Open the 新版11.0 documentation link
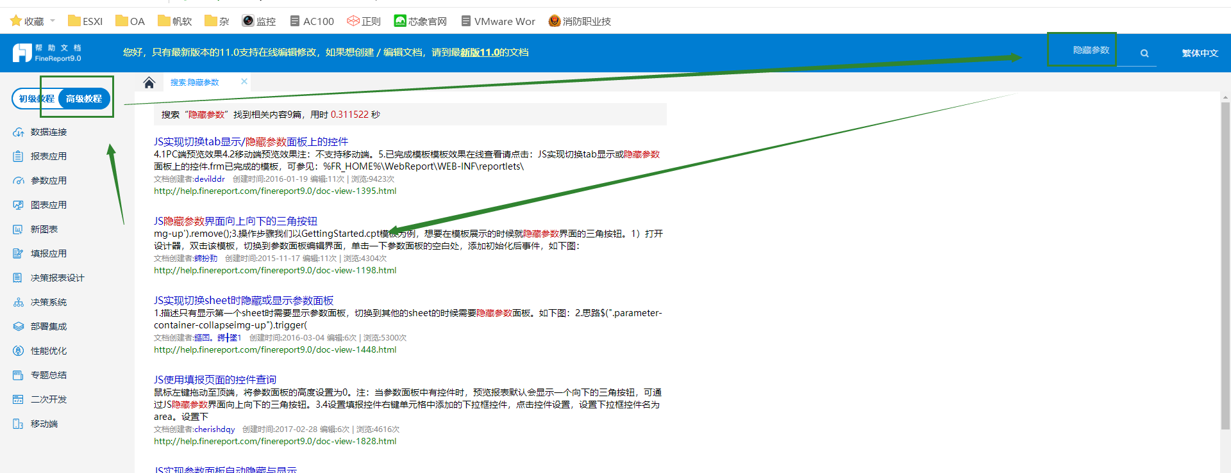This screenshot has width=1231, height=473. [x=480, y=52]
